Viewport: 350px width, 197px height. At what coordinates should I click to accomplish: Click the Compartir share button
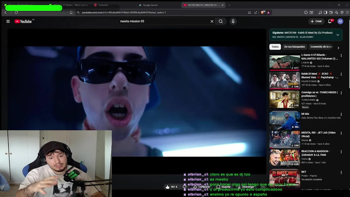pyautogui.click(x=202, y=187)
